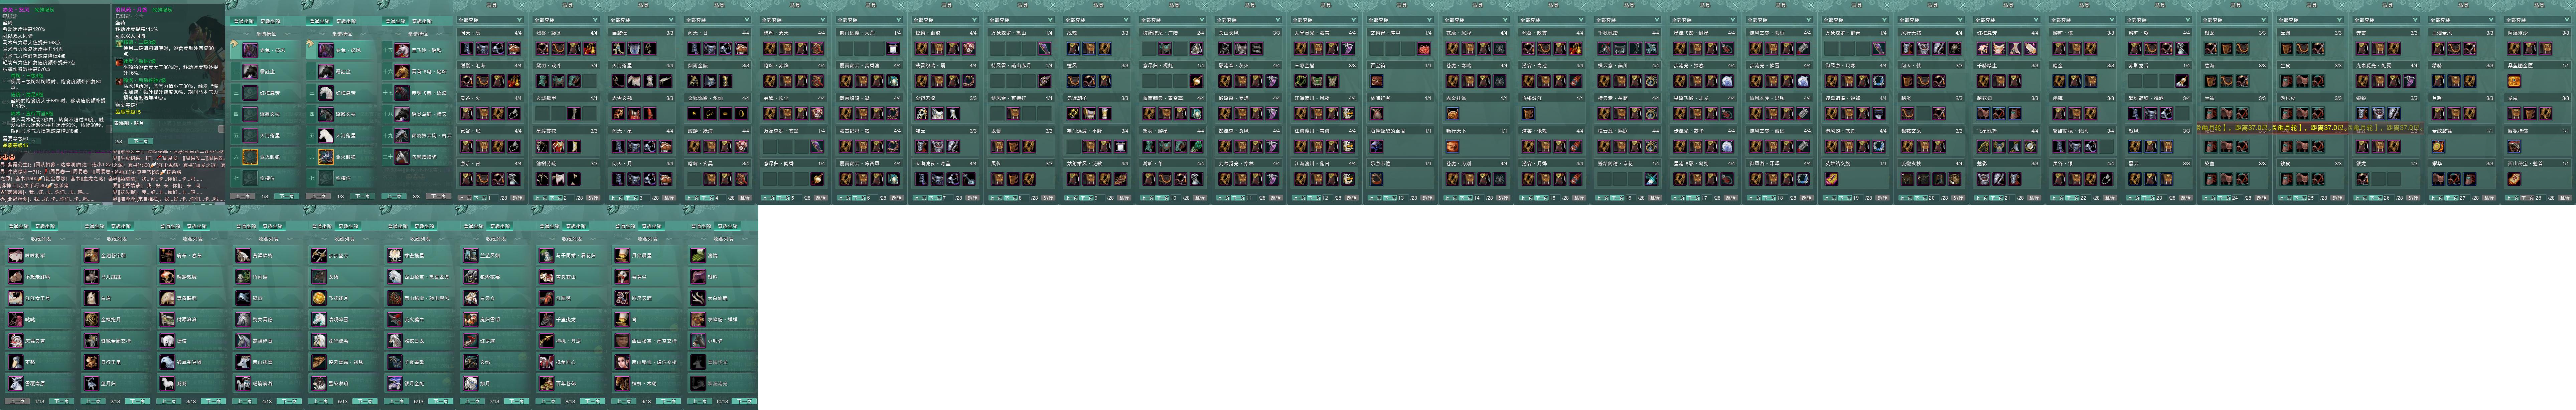
Task: Select the 乌鬃踏焰驹 horse slot icon
Action: (402, 157)
